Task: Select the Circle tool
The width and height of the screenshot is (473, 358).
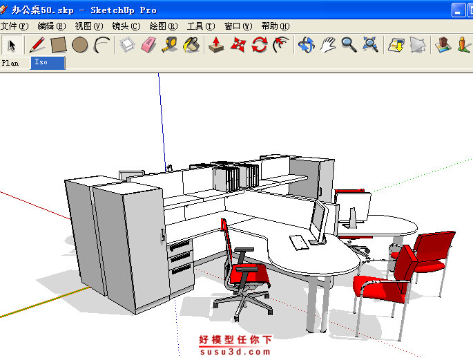Action: tap(80, 45)
